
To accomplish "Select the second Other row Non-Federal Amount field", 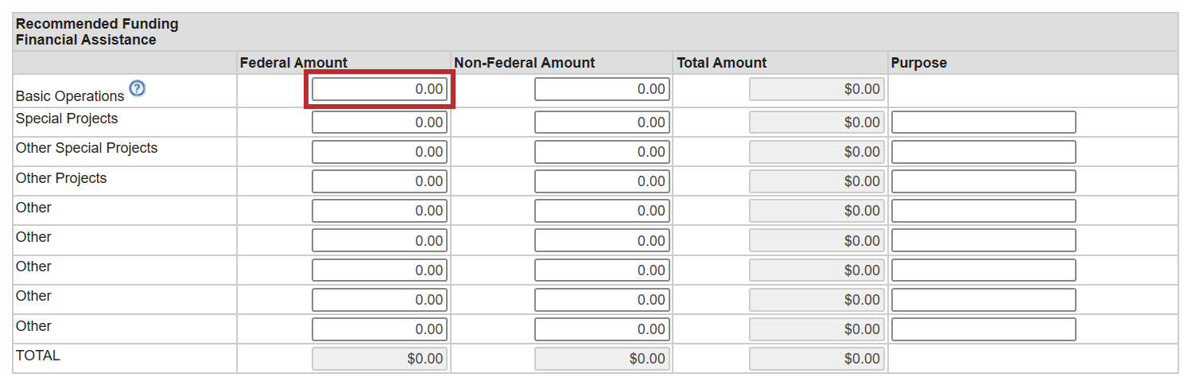I will (x=602, y=240).
